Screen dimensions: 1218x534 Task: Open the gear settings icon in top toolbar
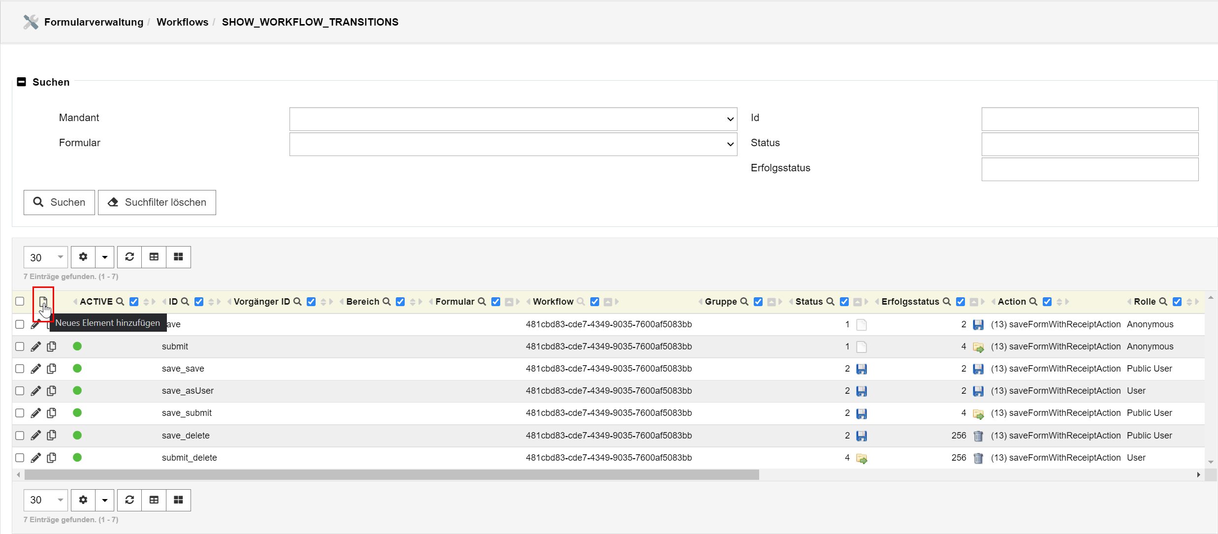click(x=83, y=257)
